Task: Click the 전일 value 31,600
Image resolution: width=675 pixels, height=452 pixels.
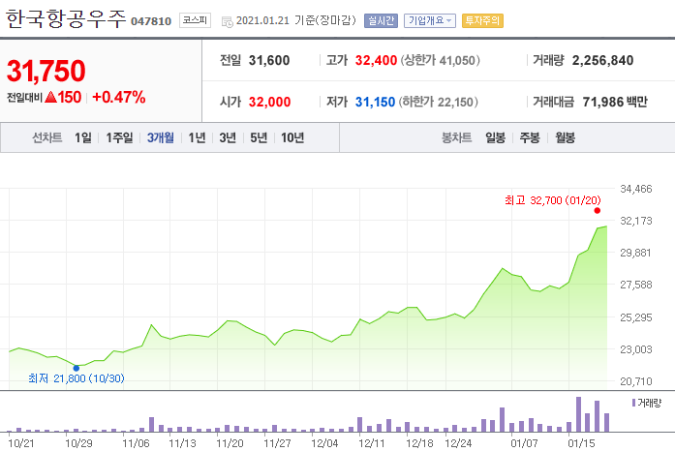Action: pos(269,60)
